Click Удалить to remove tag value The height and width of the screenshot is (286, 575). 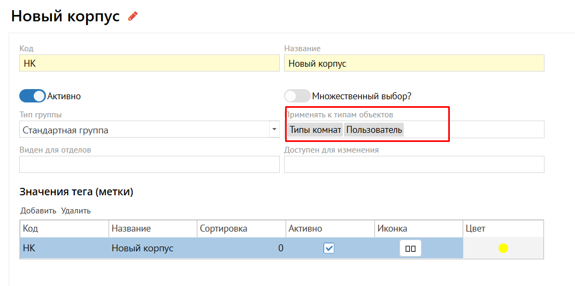(x=76, y=211)
